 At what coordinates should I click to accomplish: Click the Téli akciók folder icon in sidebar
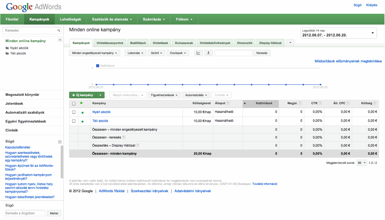7,53
